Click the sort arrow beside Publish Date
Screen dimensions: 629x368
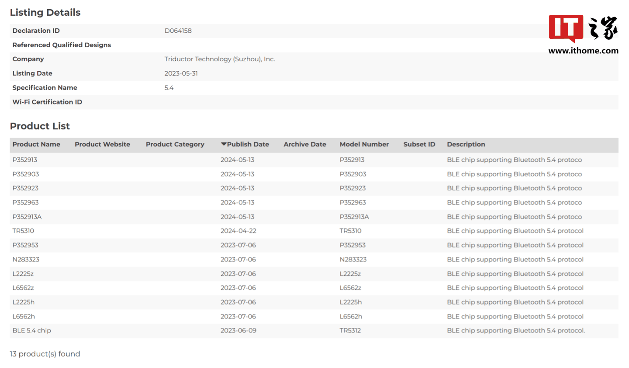click(x=224, y=144)
